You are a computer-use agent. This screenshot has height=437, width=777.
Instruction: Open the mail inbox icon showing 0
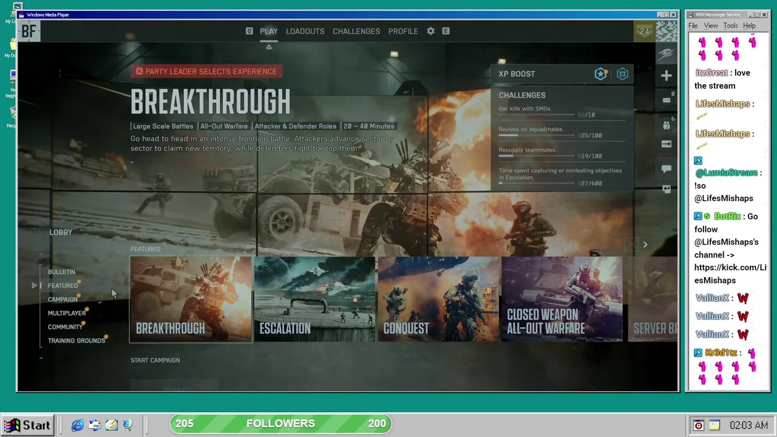(x=666, y=100)
